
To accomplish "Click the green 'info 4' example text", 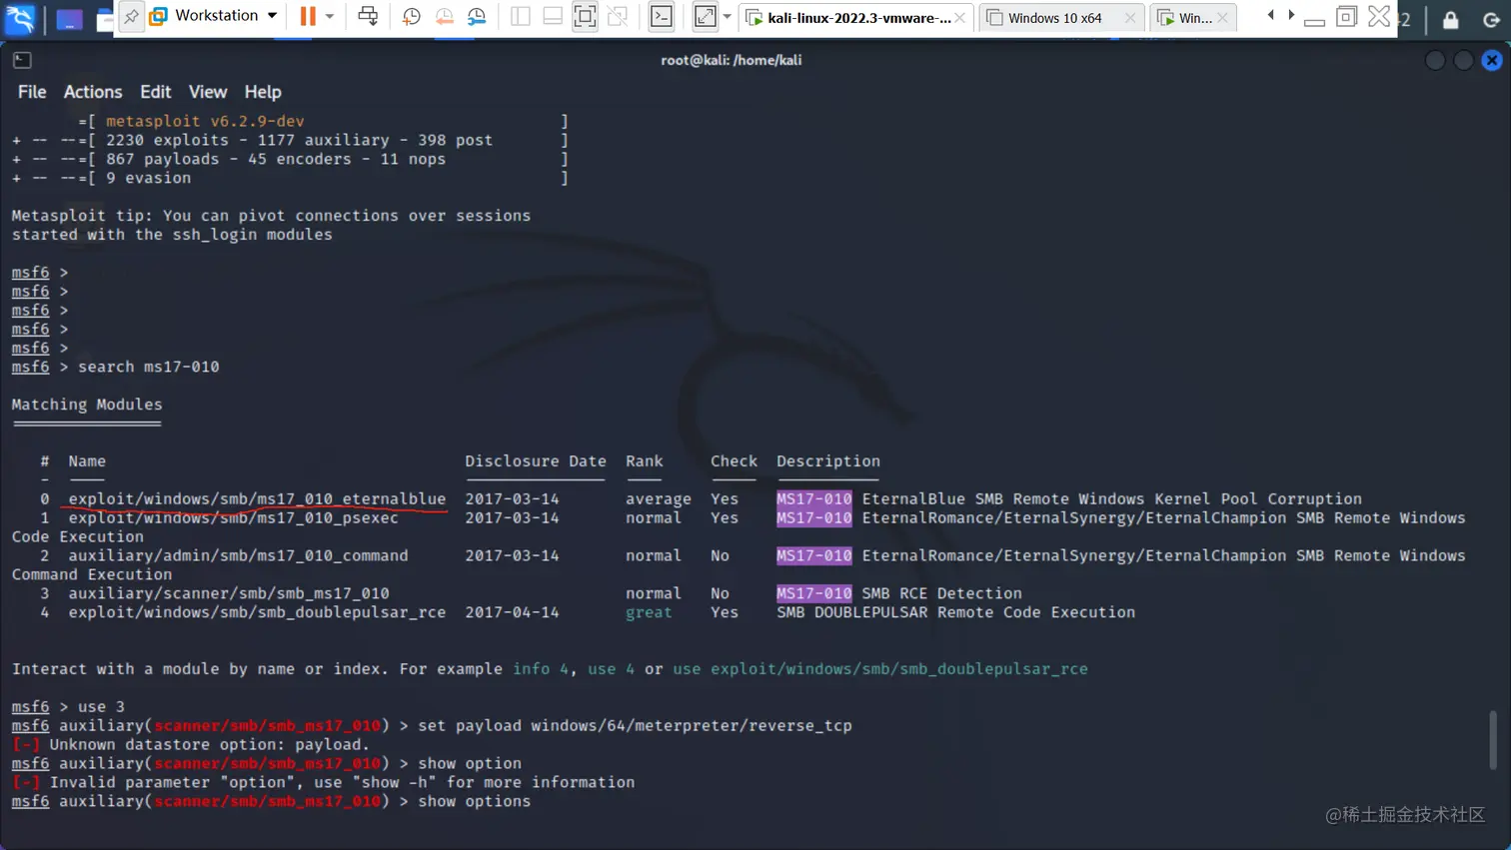I will [541, 669].
